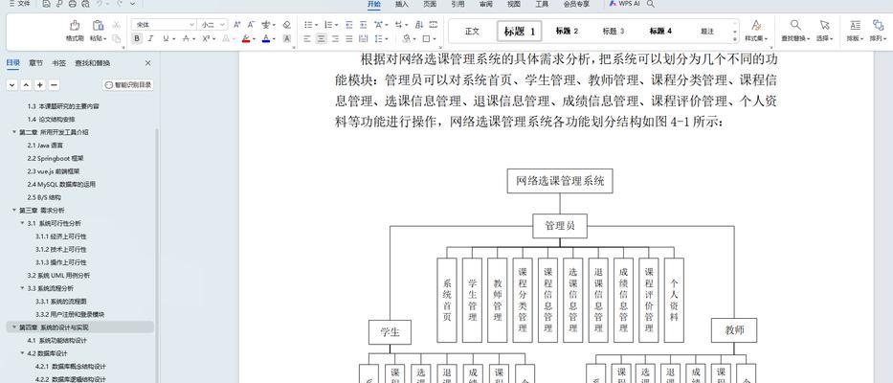The image size is (893, 383).
Task: Click the Print Preview icon
Action: click(85, 4)
